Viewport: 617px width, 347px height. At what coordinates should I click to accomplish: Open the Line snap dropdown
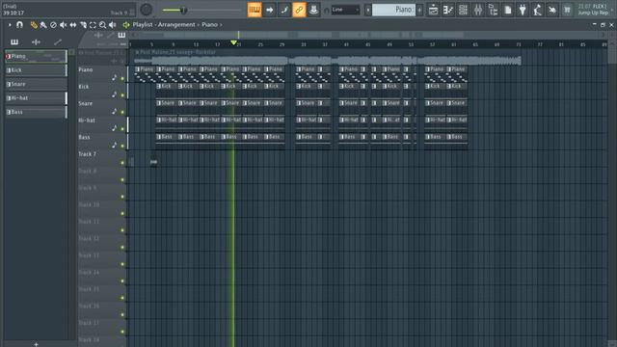coord(345,10)
